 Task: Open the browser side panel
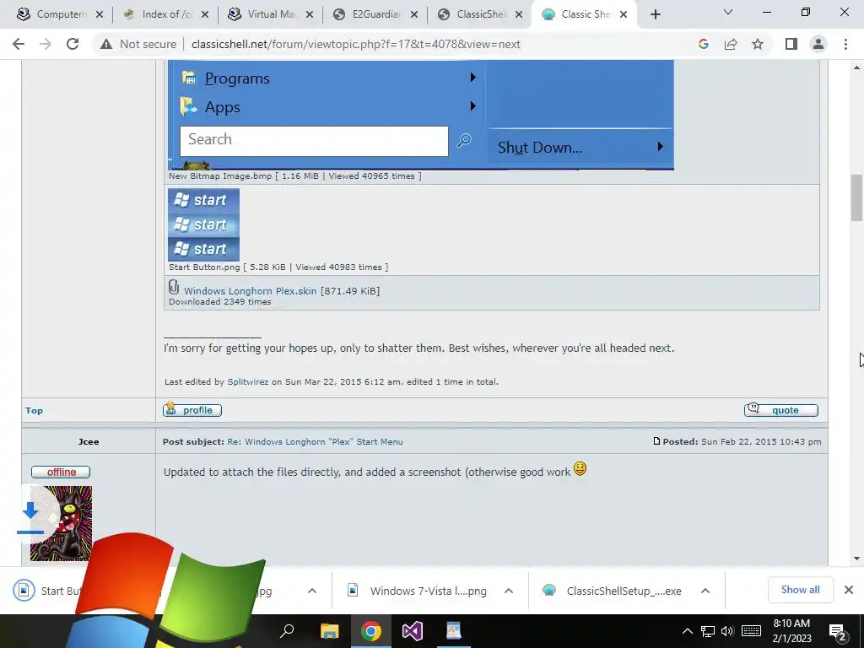click(x=791, y=44)
